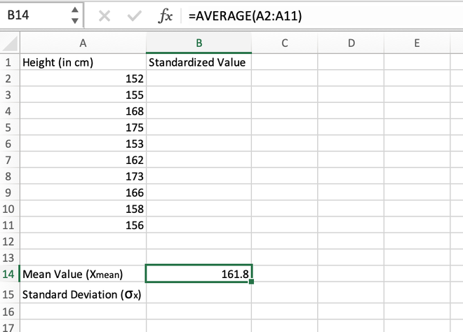Select row 9 header
The width and height of the screenshot is (463, 332).
click(x=8, y=193)
